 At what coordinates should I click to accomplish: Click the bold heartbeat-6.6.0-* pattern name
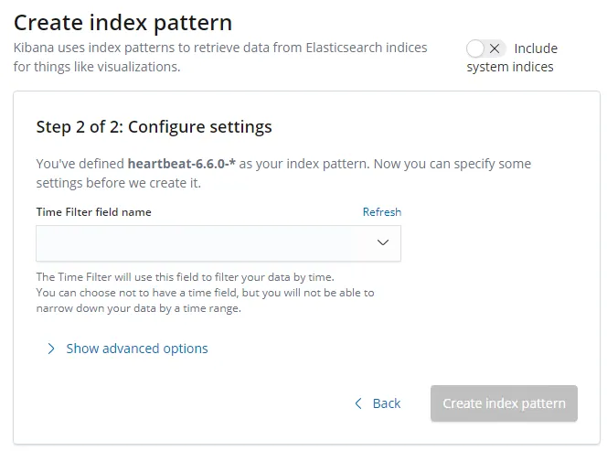click(x=182, y=165)
